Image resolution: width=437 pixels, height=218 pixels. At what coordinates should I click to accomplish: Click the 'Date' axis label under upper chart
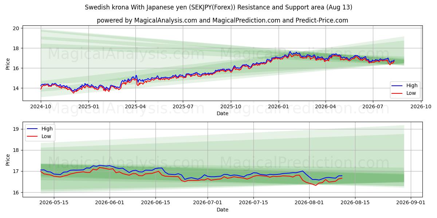(x=223, y=113)
